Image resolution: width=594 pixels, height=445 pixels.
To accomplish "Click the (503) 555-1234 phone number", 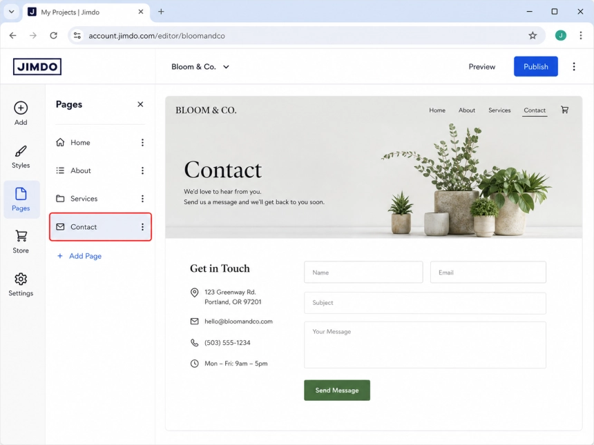I will click(227, 342).
